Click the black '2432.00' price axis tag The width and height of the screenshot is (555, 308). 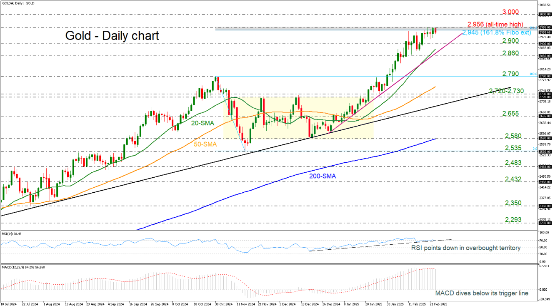tap(545, 182)
